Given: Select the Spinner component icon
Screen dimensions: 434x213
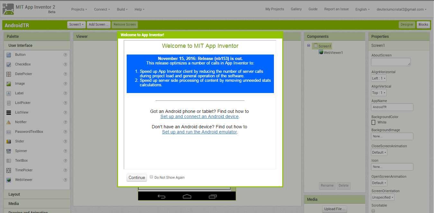Looking at the screenshot, I should point(9,151).
